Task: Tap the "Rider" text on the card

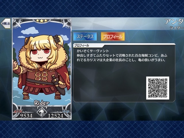Action: (x=42, y=103)
